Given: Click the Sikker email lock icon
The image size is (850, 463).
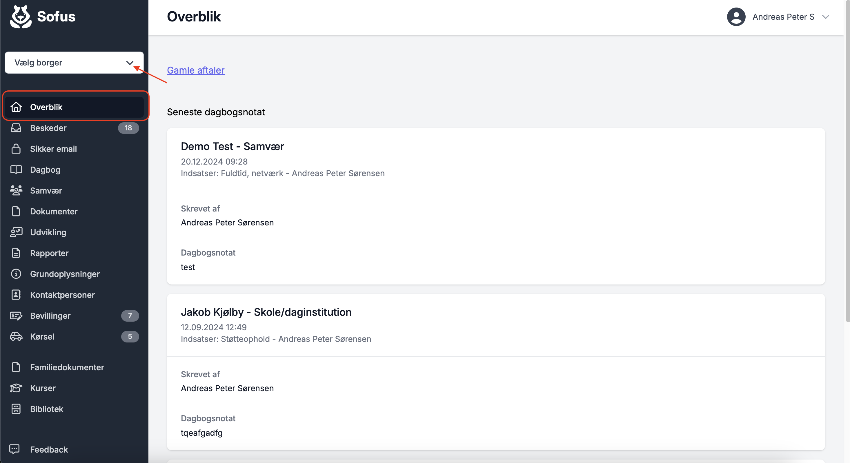Looking at the screenshot, I should (16, 149).
